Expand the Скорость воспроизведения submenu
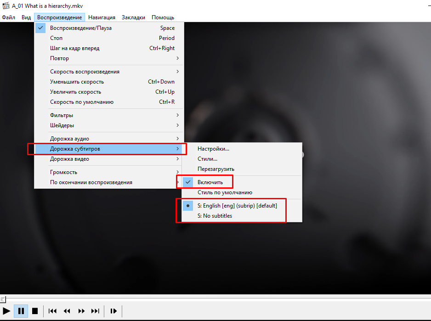Viewport: 431px width, 321px height. [x=109, y=72]
